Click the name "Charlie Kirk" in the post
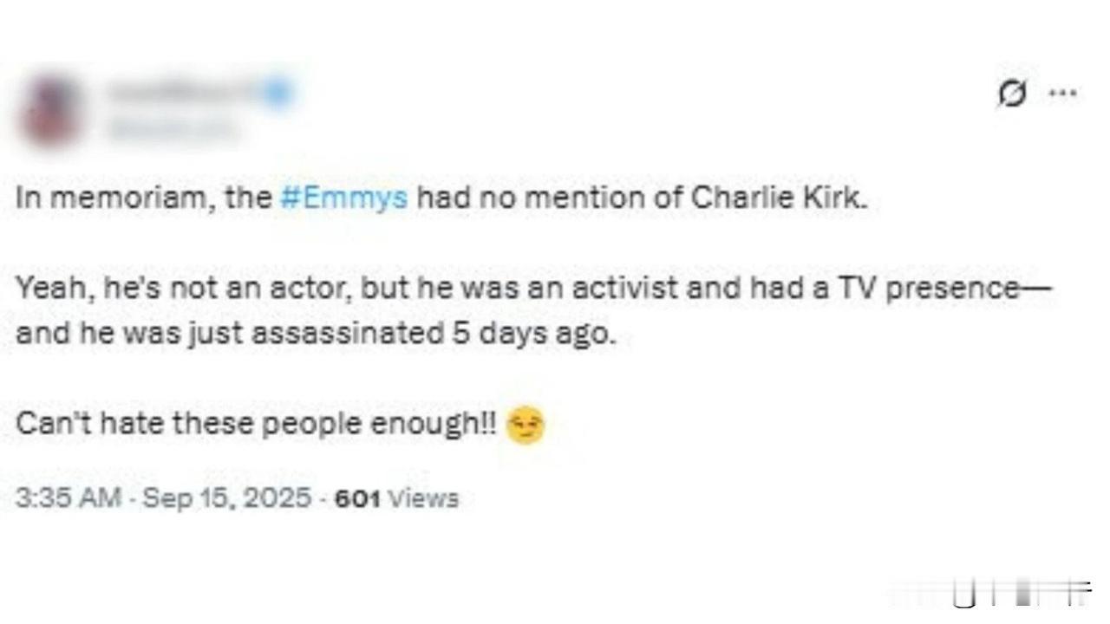Screen dimensions: 1110x624 point(778,198)
